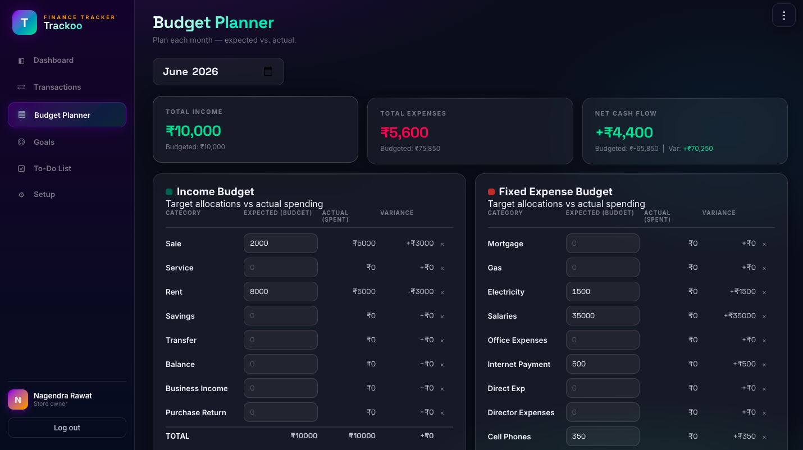Click the Log out button

67,428
